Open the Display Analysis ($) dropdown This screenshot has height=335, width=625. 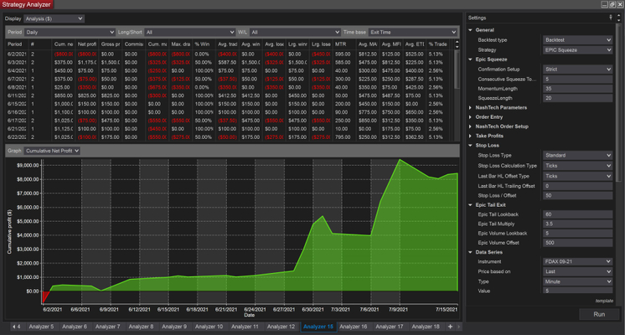(x=54, y=17)
